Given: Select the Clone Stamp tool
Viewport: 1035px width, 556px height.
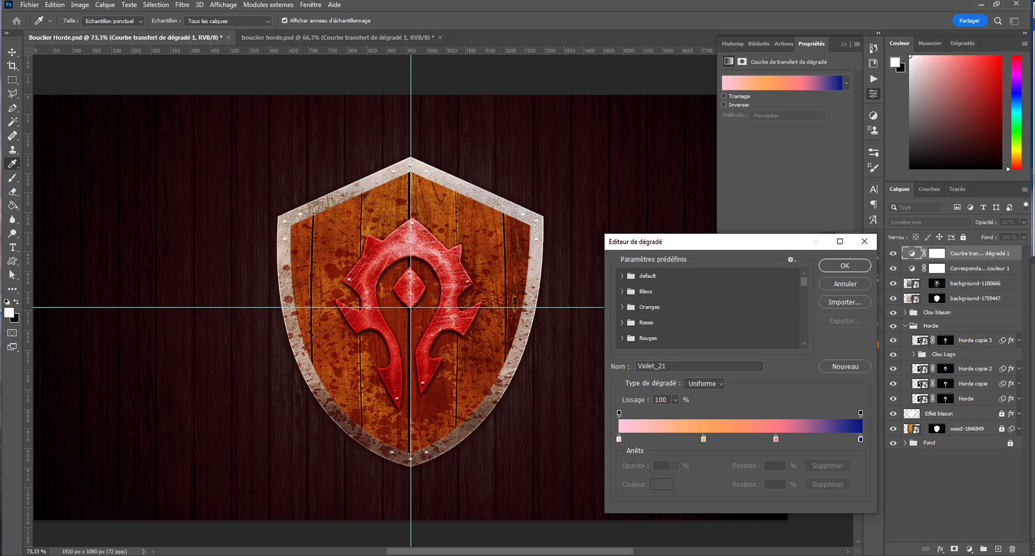Looking at the screenshot, I should pos(12,150).
